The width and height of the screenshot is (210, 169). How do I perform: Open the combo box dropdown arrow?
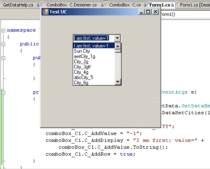117,38
